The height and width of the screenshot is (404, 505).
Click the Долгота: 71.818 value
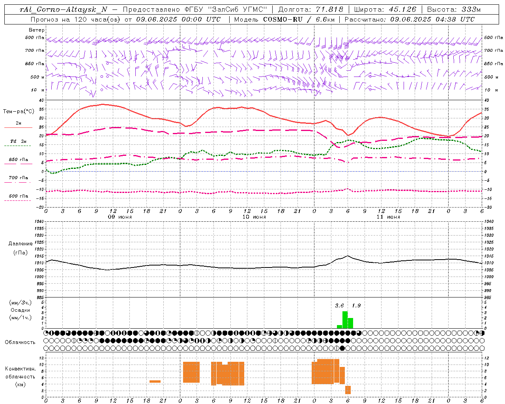click(311, 9)
